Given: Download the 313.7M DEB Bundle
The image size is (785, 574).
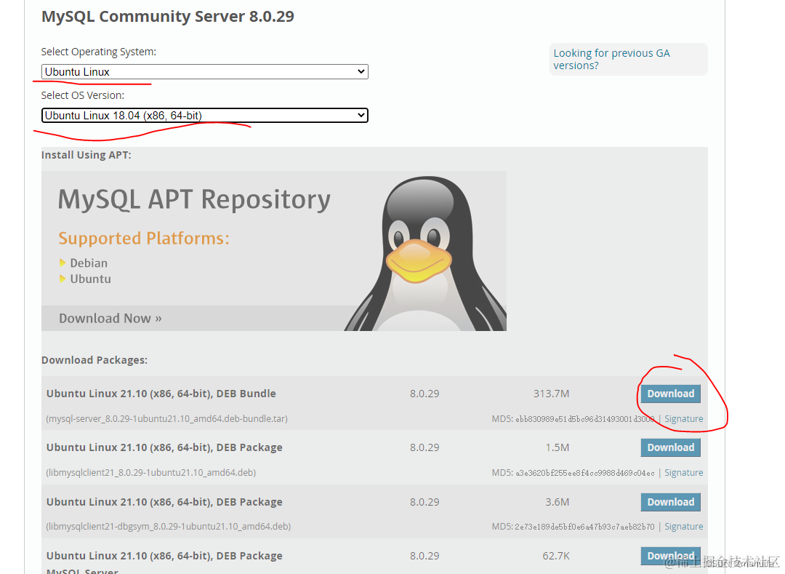Looking at the screenshot, I should [670, 394].
